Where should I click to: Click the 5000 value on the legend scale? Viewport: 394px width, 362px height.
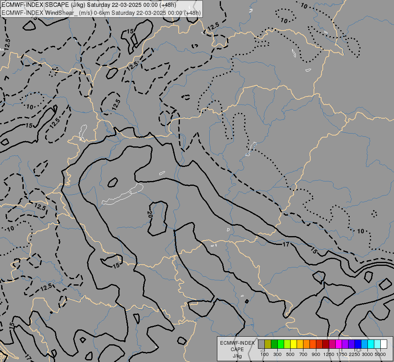click(x=380, y=354)
